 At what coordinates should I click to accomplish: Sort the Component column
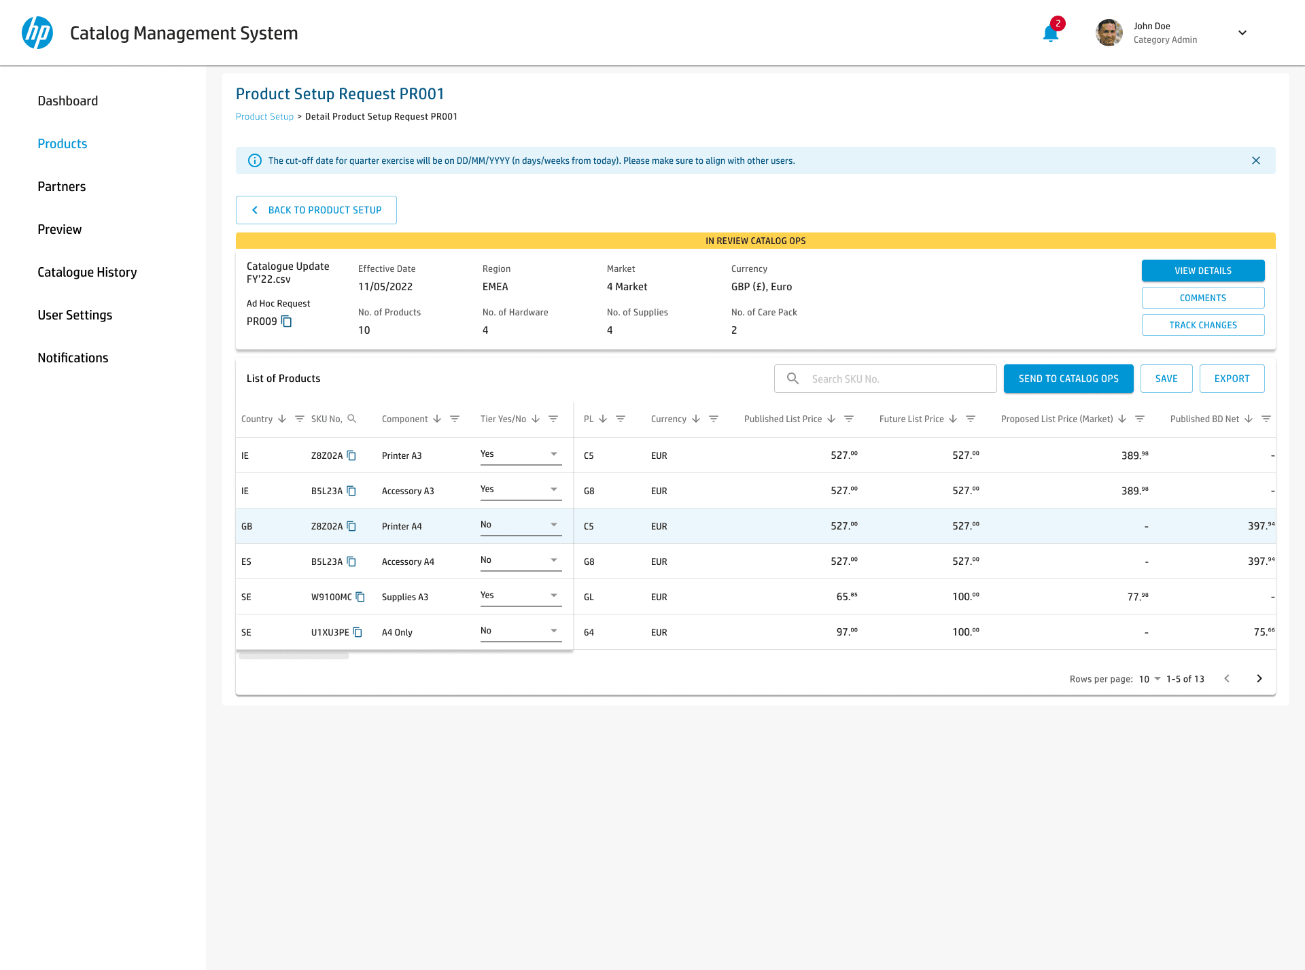coord(437,419)
